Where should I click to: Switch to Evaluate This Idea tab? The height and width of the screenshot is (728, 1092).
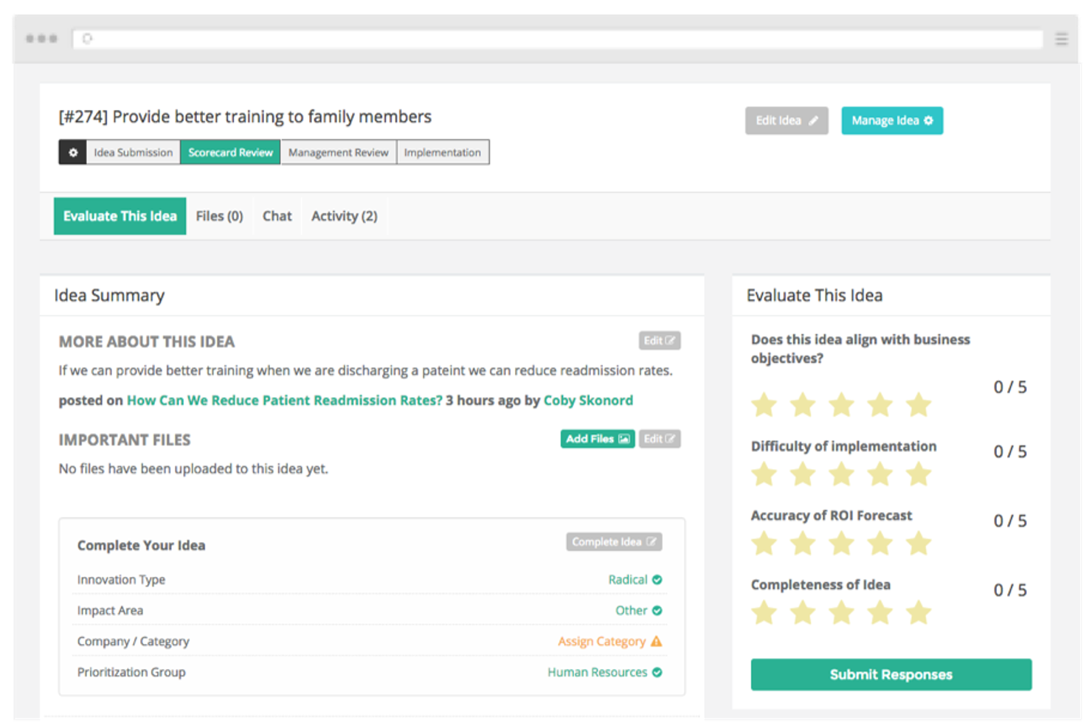pos(120,216)
